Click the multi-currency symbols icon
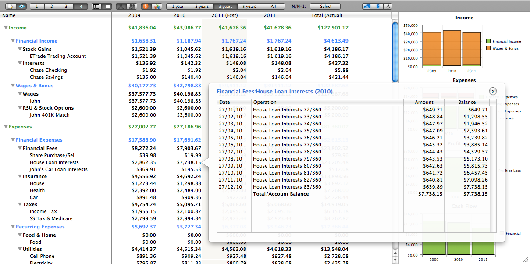 (157, 7)
